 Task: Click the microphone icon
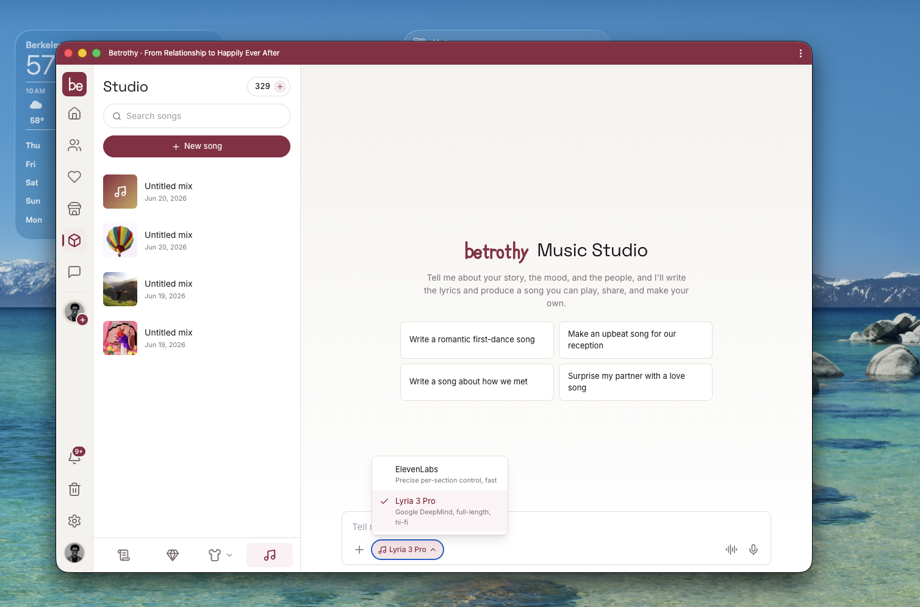click(x=753, y=550)
